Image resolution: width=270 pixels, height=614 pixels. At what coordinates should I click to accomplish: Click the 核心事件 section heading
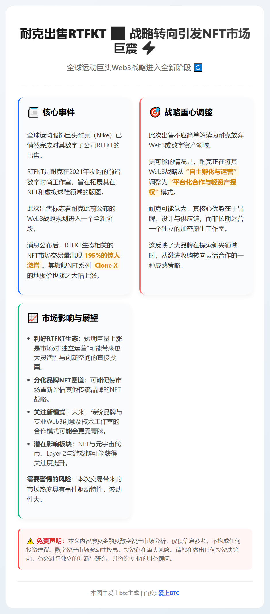coord(59,112)
